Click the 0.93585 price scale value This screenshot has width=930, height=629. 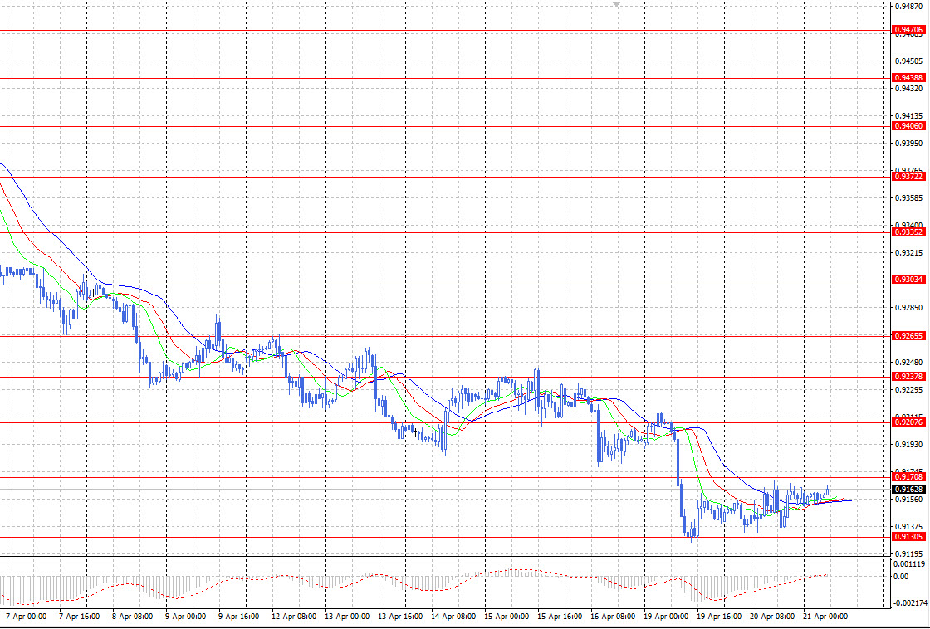(x=908, y=198)
